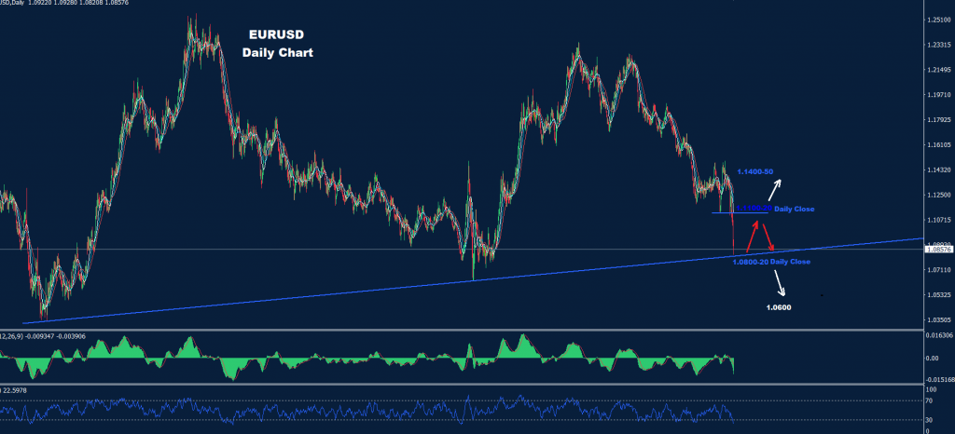The width and height of the screenshot is (955, 434).
Task: Click the -0.015168 MACD scale value
Action: click(x=939, y=379)
